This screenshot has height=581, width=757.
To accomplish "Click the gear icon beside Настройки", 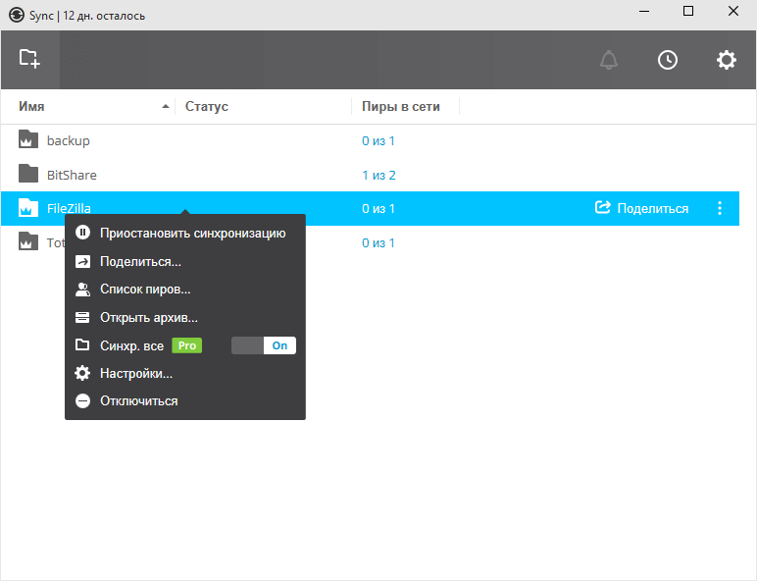I will pos(82,373).
